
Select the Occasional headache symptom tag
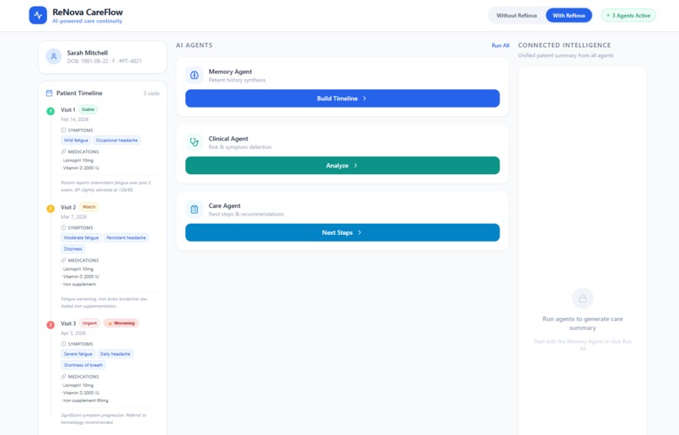pyautogui.click(x=116, y=141)
